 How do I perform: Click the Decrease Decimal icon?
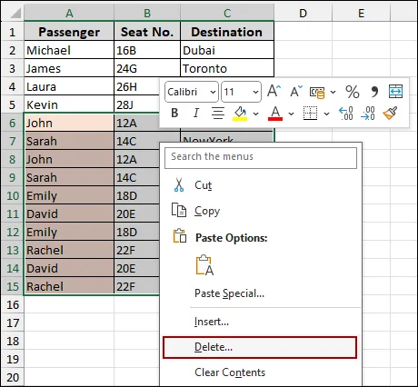(x=368, y=114)
